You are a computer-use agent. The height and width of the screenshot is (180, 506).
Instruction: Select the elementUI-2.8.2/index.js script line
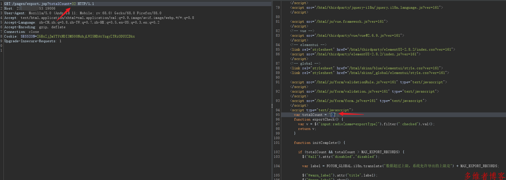coord(355,54)
